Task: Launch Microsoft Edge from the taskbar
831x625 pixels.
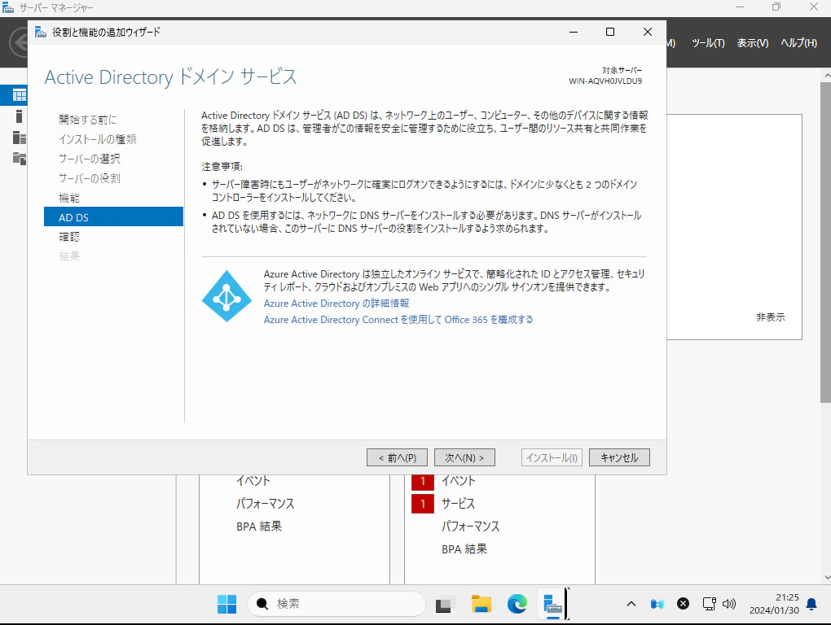Action: pos(517,604)
